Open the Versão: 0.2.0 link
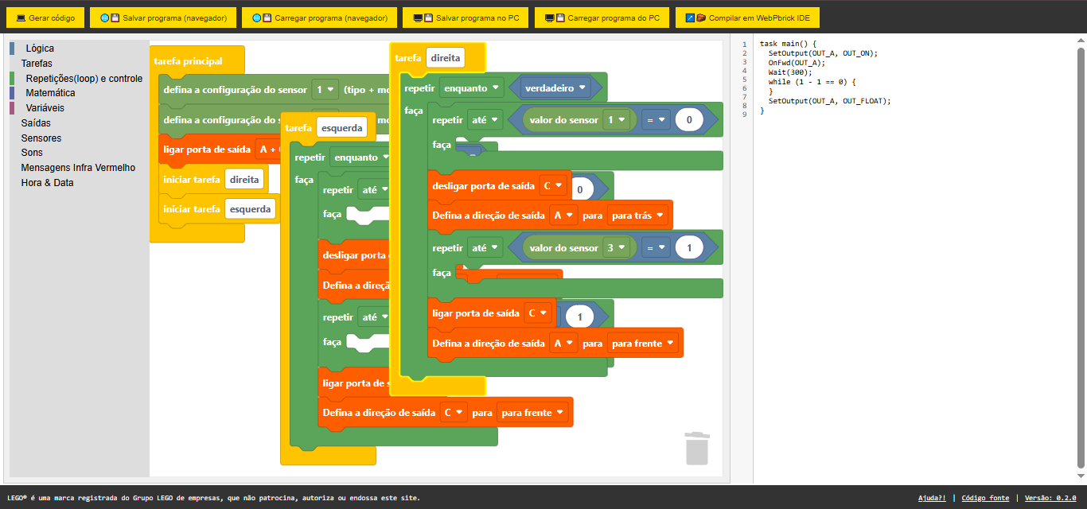This screenshot has width=1087, height=509. click(x=1050, y=498)
